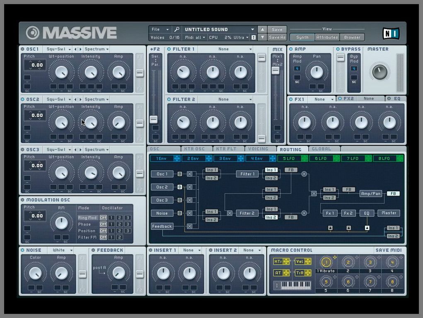Toggle Noise power button

[x=22, y=250]
